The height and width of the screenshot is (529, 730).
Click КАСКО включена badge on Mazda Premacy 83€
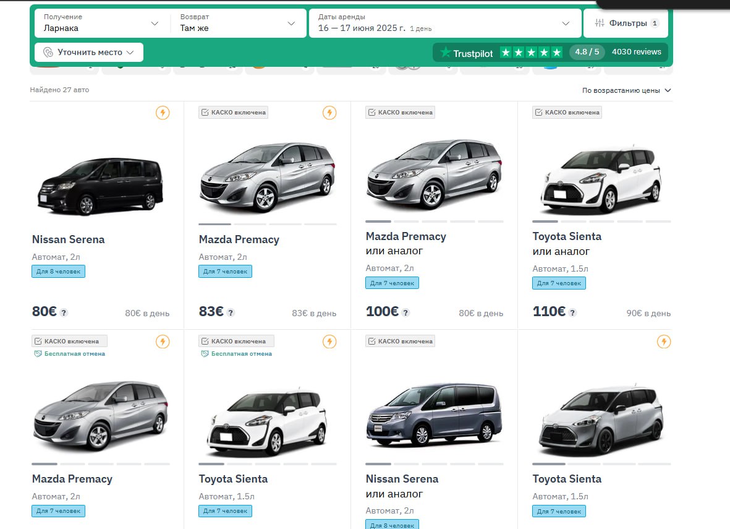coord(233,113)
